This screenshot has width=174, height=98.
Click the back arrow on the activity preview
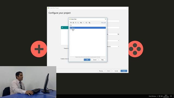(63, 27)
